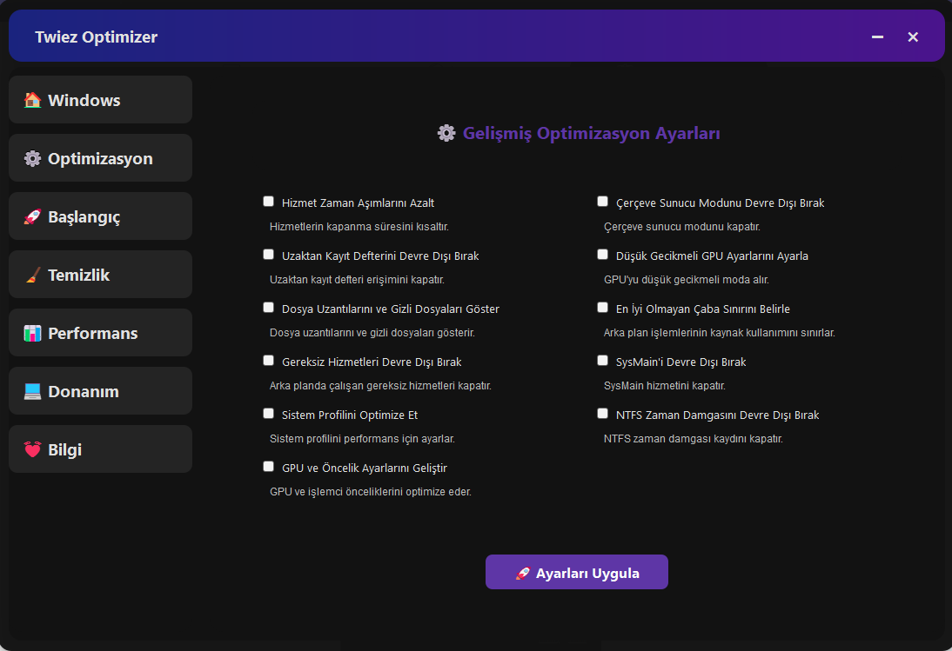Click the gear icon beside Optimizasyon
The height and width of the screenshot is (651, 952).
pyautogui.click(x=32, y=158)
